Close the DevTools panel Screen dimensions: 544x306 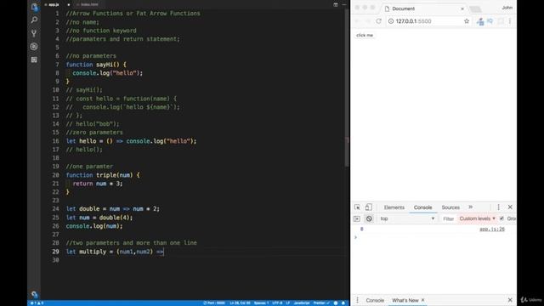tap(510, 207)
